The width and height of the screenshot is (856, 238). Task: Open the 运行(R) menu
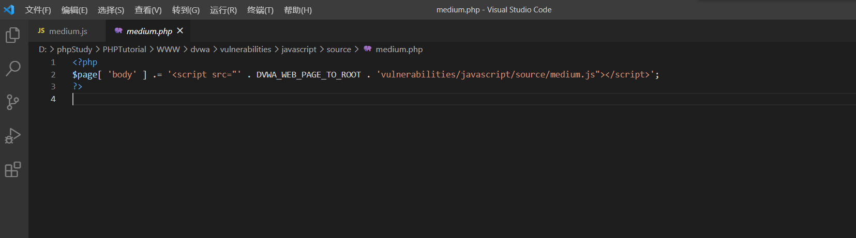point(223,10)
